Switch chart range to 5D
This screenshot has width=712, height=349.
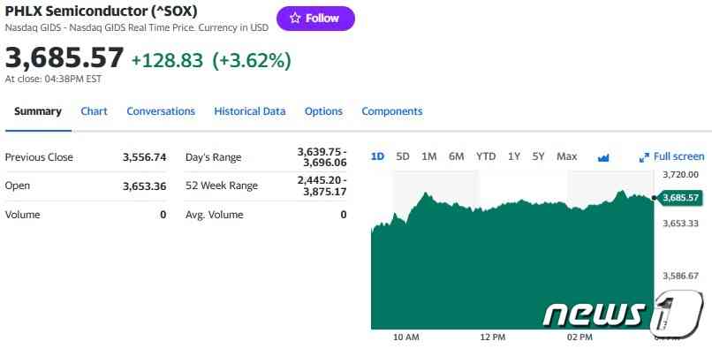[403, 156]
